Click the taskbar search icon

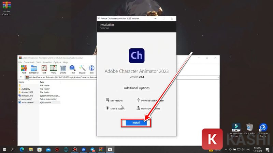coord(13,149)
